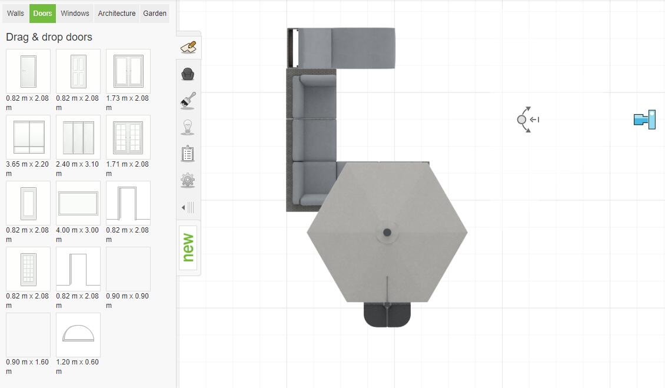Pick the 4.00 m x 3.00 garage door
Screen dimensions: 665x388
coord(78,203)
